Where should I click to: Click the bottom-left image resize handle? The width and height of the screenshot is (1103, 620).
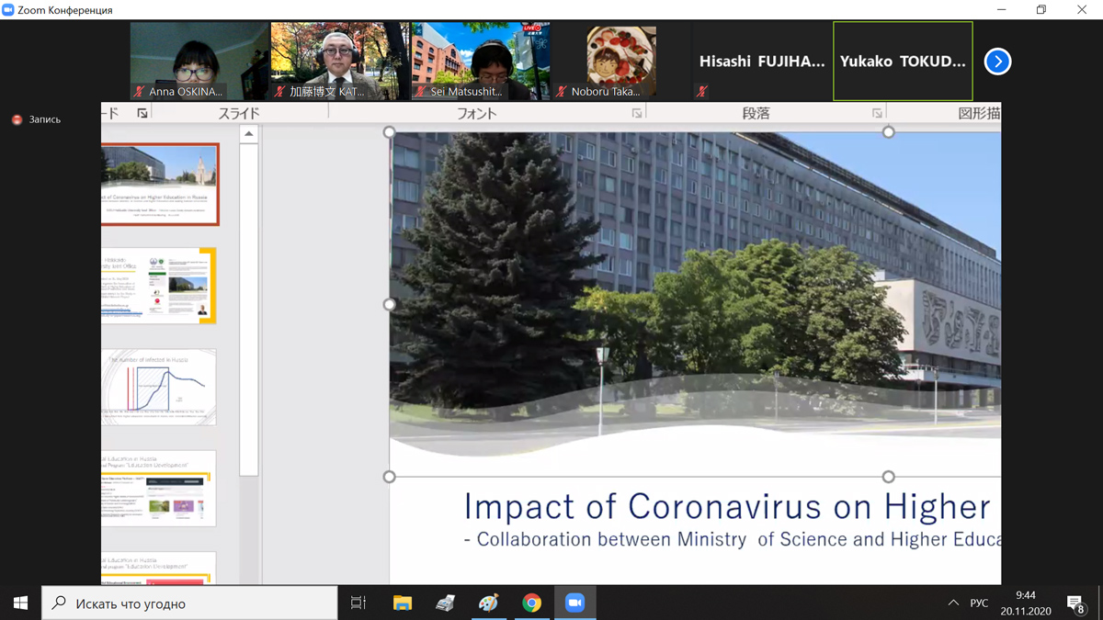pyautogui.click(x=389, y=477)
